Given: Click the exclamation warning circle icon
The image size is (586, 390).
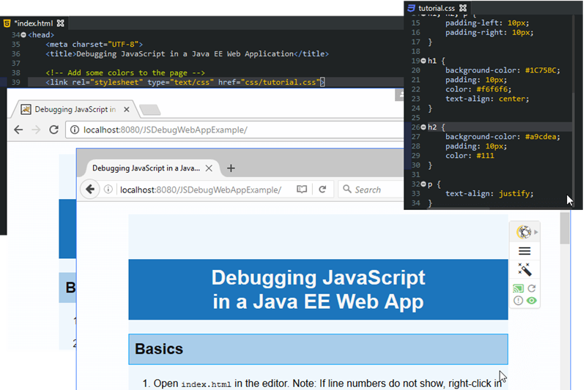Looking at the screenshot, I should (x=519, y=301).
